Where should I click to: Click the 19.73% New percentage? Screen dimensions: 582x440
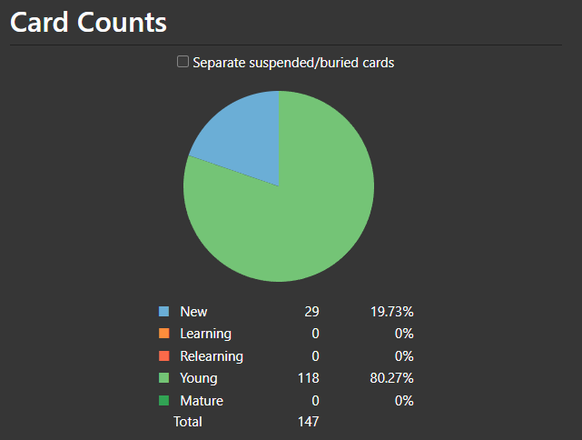[x=391, y=312]
